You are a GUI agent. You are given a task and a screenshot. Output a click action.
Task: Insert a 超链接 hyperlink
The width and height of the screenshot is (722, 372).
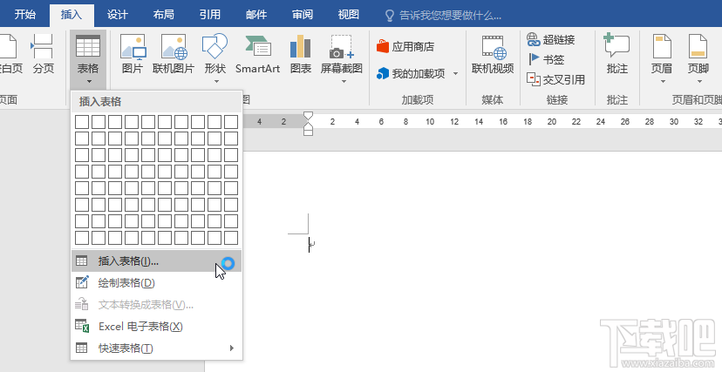click(551, 39)
